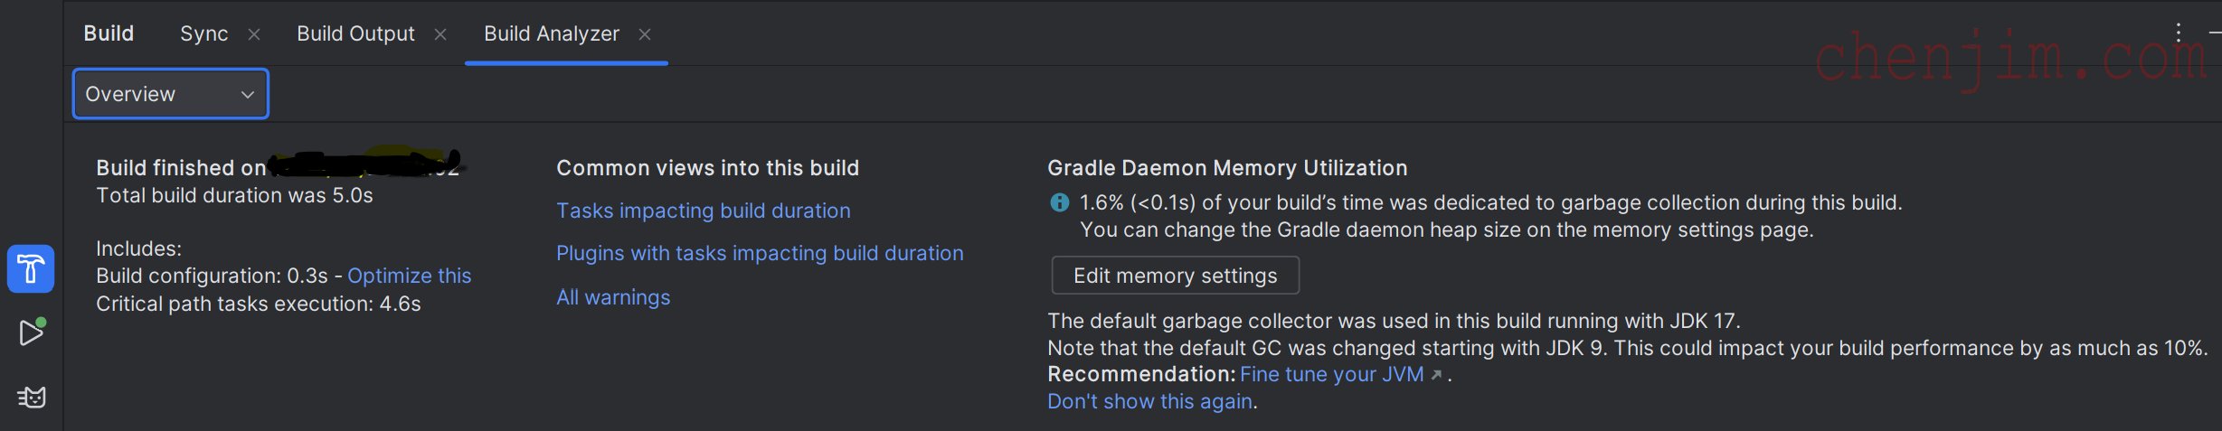Click Edit memory settings button
The height and width of the screenshot is (431, 2222).
click(x=1175, y=276)
